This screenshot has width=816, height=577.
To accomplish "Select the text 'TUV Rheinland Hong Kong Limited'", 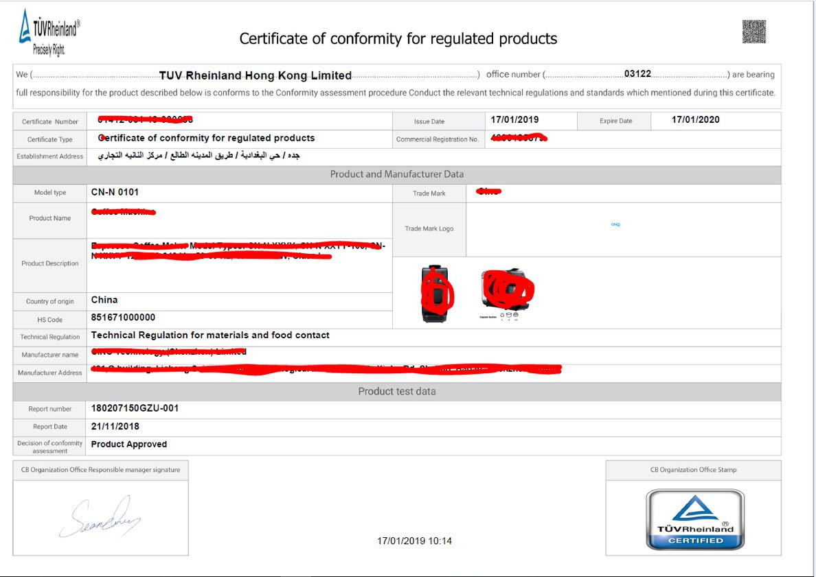I will (256, 75).
